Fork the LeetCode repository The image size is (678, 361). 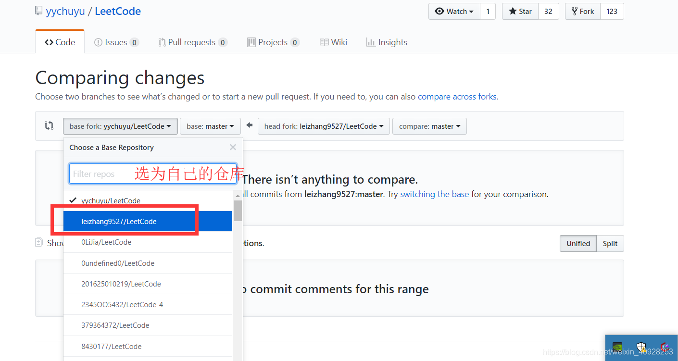[x=583, y=12]
